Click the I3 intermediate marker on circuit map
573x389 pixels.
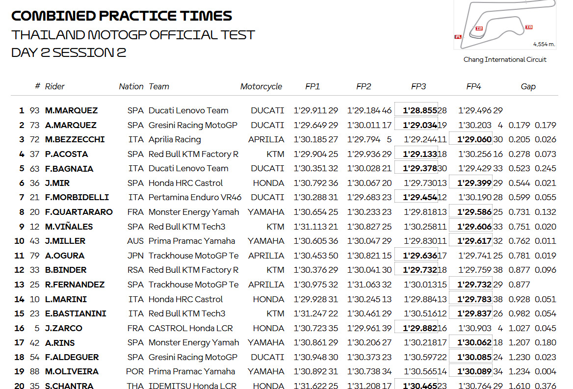[x=529, y=27]
